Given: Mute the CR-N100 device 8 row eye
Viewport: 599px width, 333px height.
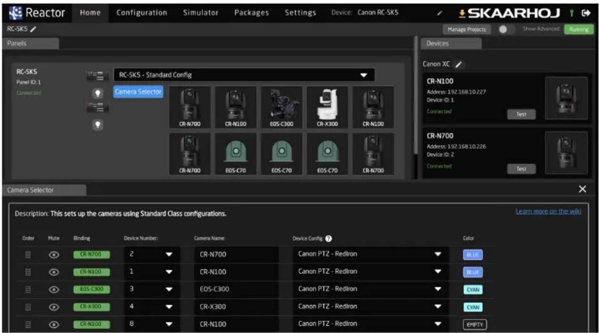Looking at the screenshot, I should (x=54, y=325).
